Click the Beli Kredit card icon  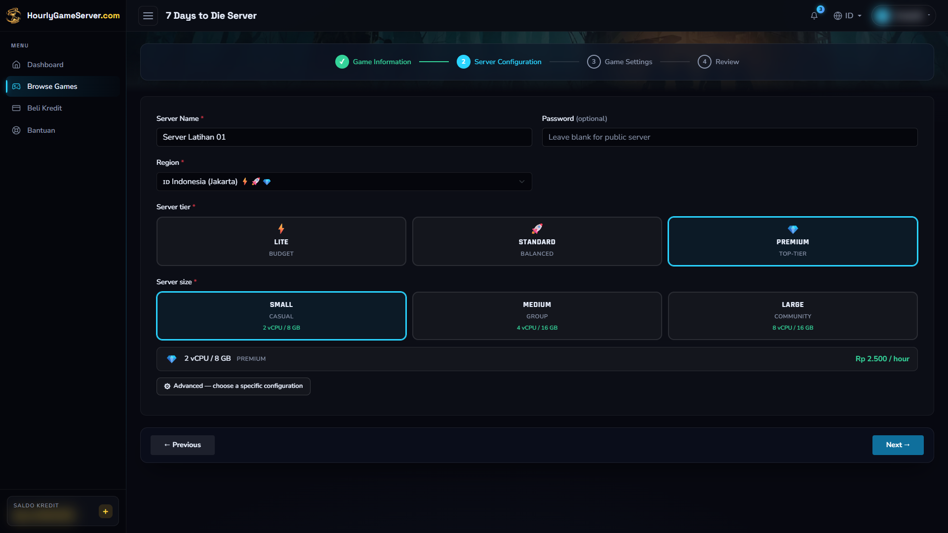click(16, 108)
